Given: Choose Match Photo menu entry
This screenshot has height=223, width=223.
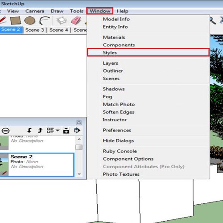Looking at the screenshot, I should click(x=149, y=104).
